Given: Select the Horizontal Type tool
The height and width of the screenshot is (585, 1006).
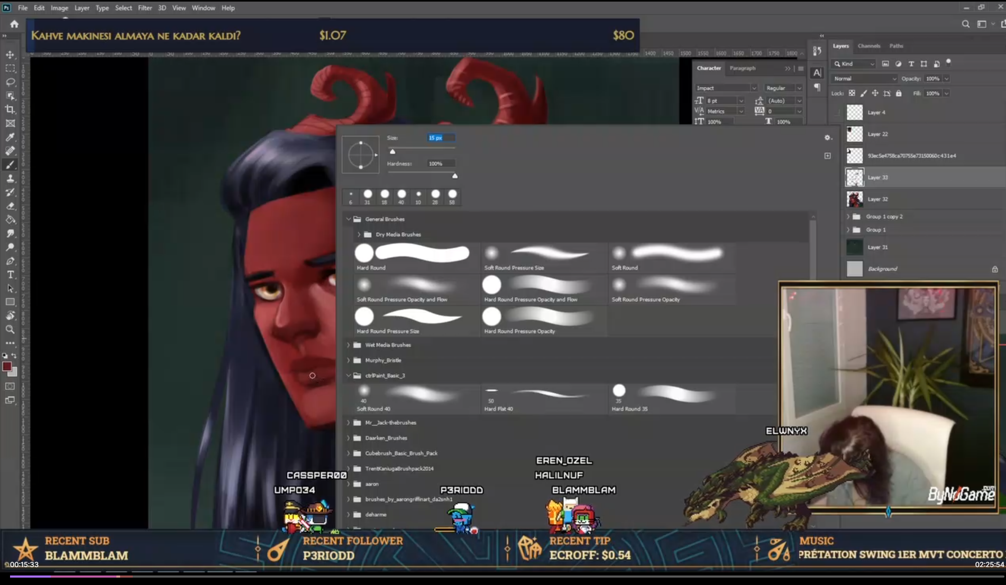Looking at the screenshot, I should (x=10, y=275).
